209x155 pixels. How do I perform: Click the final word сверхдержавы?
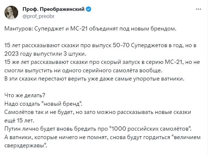pyautogui.click(x=25, y=145)
